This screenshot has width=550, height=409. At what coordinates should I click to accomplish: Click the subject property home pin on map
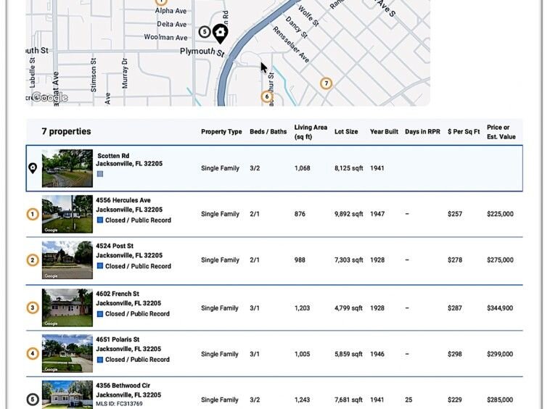coord(220,33)
